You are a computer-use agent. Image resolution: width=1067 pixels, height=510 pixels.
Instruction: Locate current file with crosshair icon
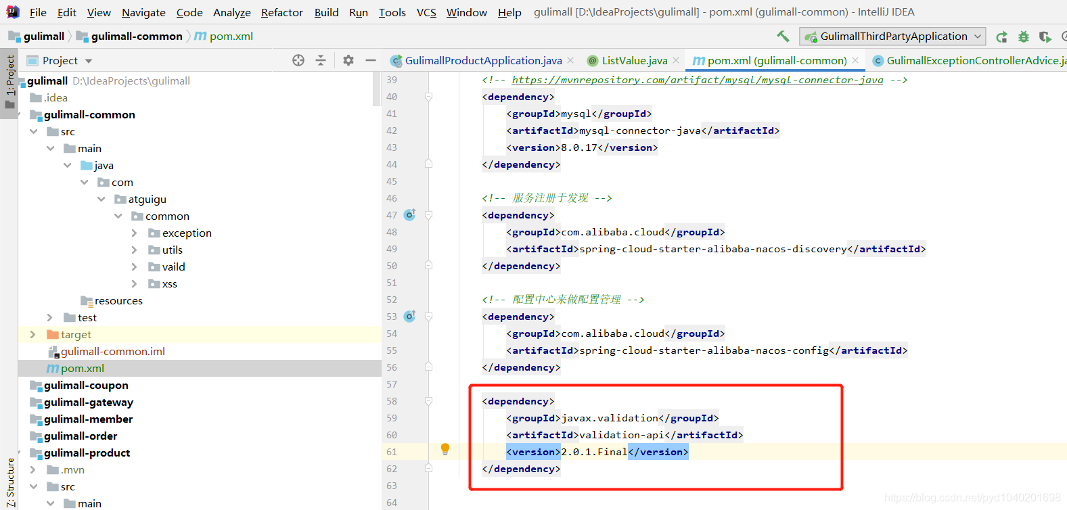[x=298, y=60]
